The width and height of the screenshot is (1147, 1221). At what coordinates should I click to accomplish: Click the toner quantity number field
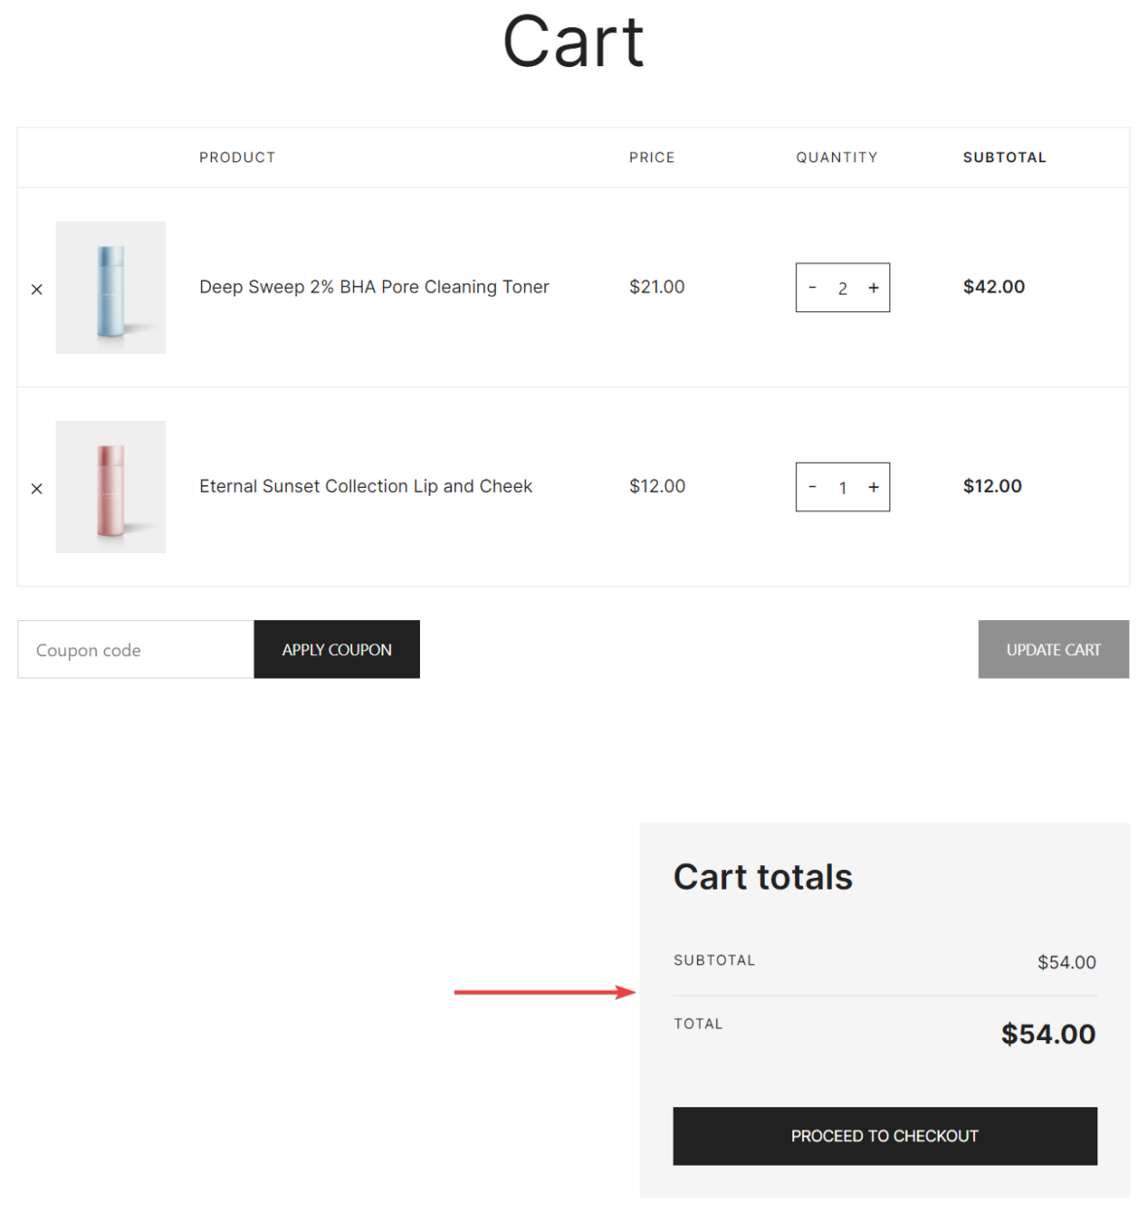click(843, 288)
